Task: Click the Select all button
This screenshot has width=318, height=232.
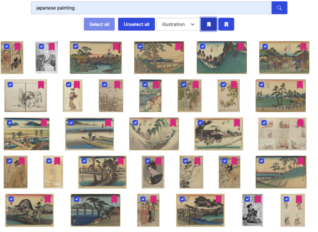Action: click(x=99, y=24)
